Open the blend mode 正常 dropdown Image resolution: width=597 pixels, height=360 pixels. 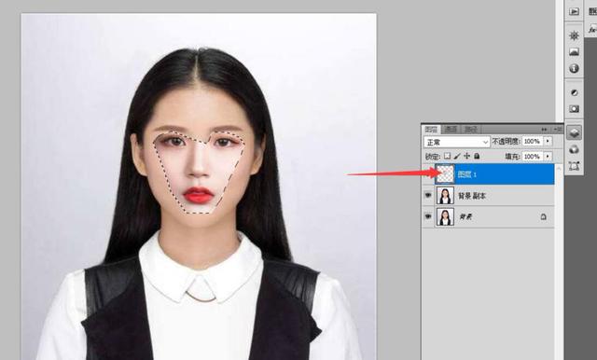[456, 142]
